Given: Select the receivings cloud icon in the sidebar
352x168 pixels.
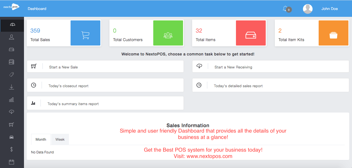Looking at the screenshot, I should [x=12, y=112].
